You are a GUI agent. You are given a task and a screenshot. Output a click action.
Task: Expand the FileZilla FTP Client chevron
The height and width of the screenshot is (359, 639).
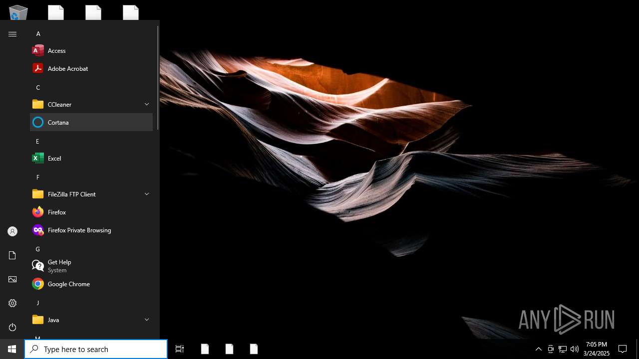pyautogui.click(x=147, y=194)
